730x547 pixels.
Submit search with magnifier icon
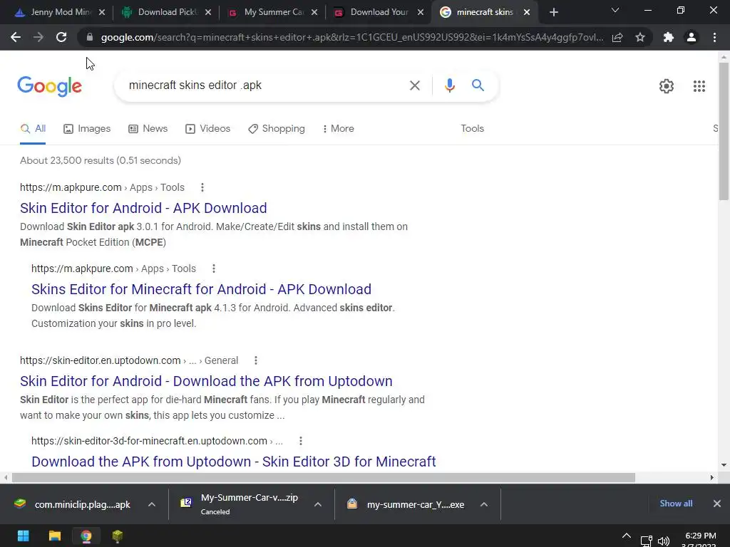[478, 85]
